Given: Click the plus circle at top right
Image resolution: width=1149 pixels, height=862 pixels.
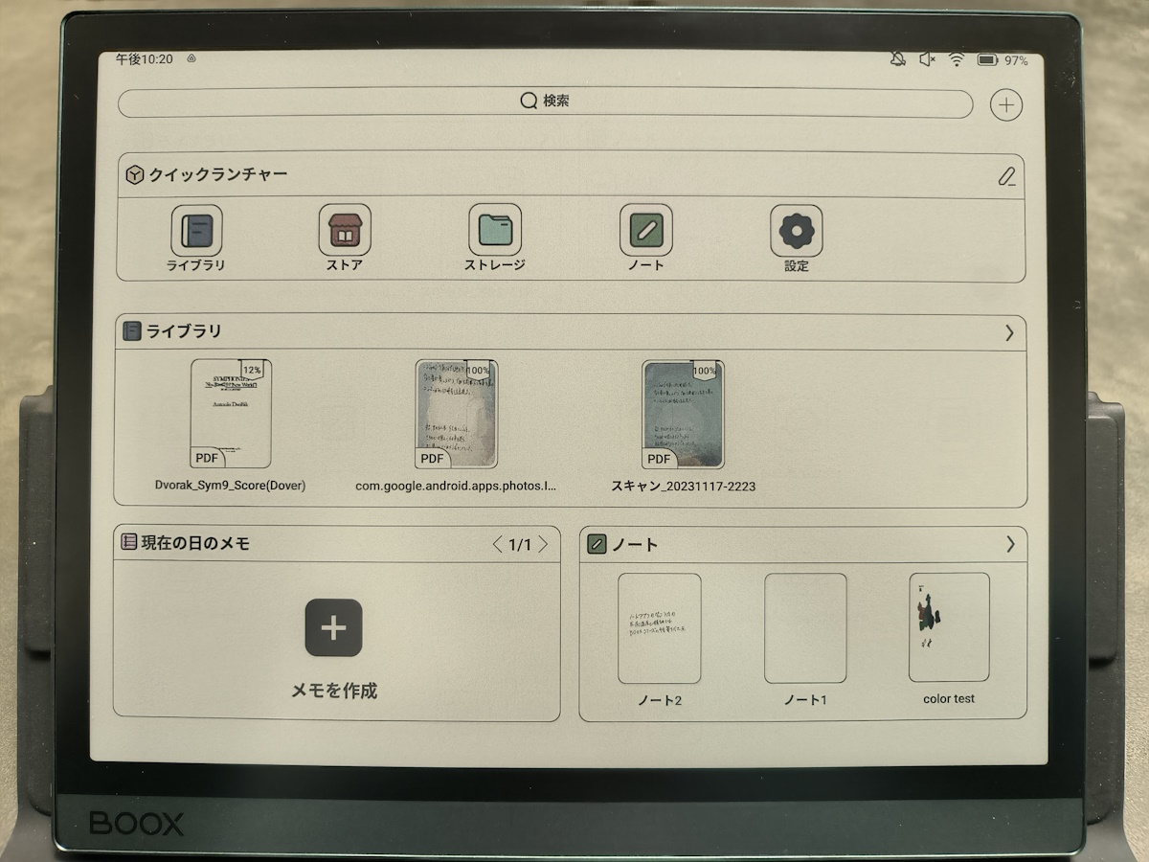Looking at the screenshot, I should coord(1005,104).
